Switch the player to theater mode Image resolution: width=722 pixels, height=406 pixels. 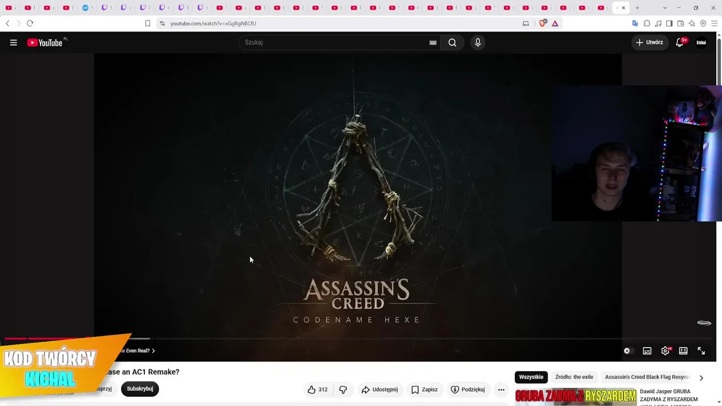click(x=683, y=351)
